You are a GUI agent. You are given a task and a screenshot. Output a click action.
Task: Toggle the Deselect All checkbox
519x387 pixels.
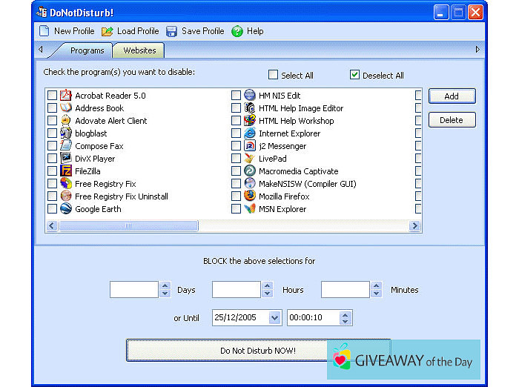click(354, 75)
